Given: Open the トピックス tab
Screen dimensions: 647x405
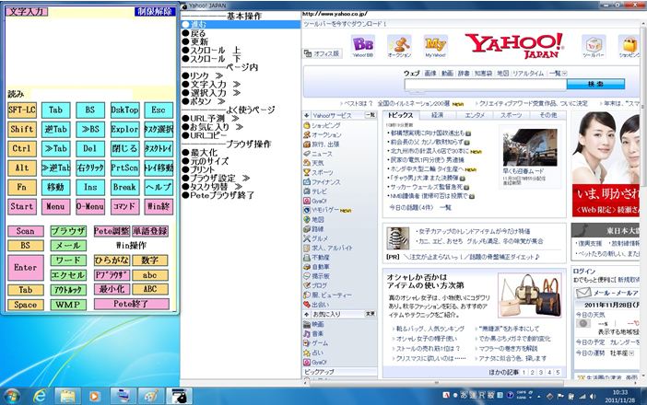Looking at the screenshot, I should tap(400, 115).
